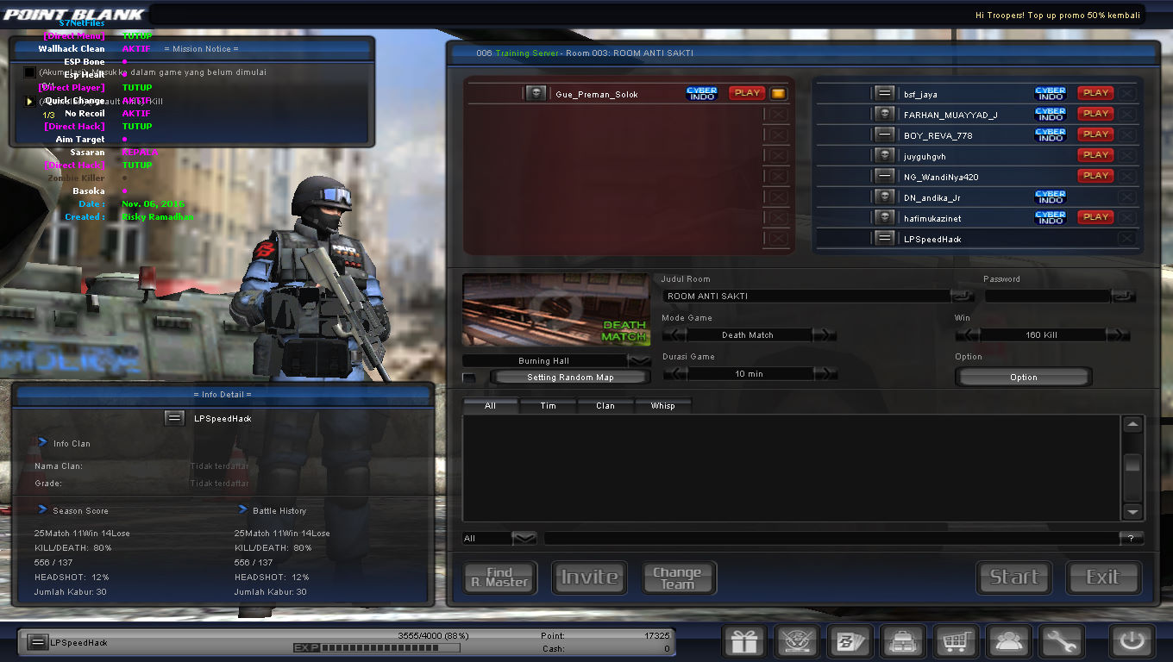Open the Burning Hall map dropdown
This screenshot has width=1173, height=662.
640,360
